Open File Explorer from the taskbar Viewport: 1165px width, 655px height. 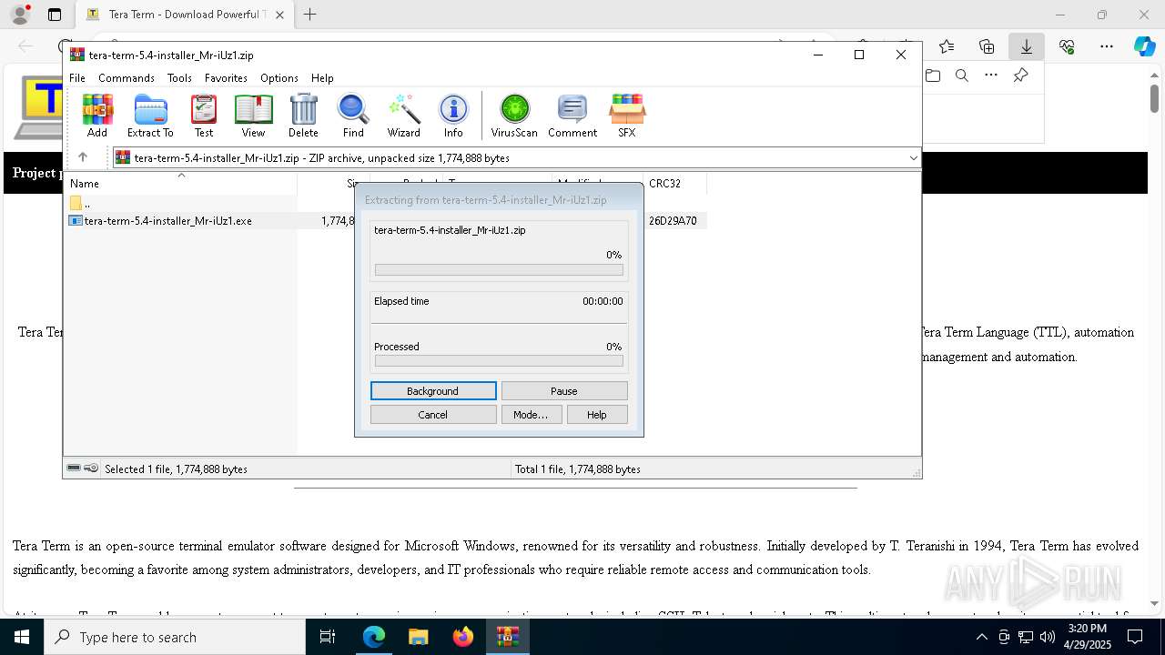[419, 637]
